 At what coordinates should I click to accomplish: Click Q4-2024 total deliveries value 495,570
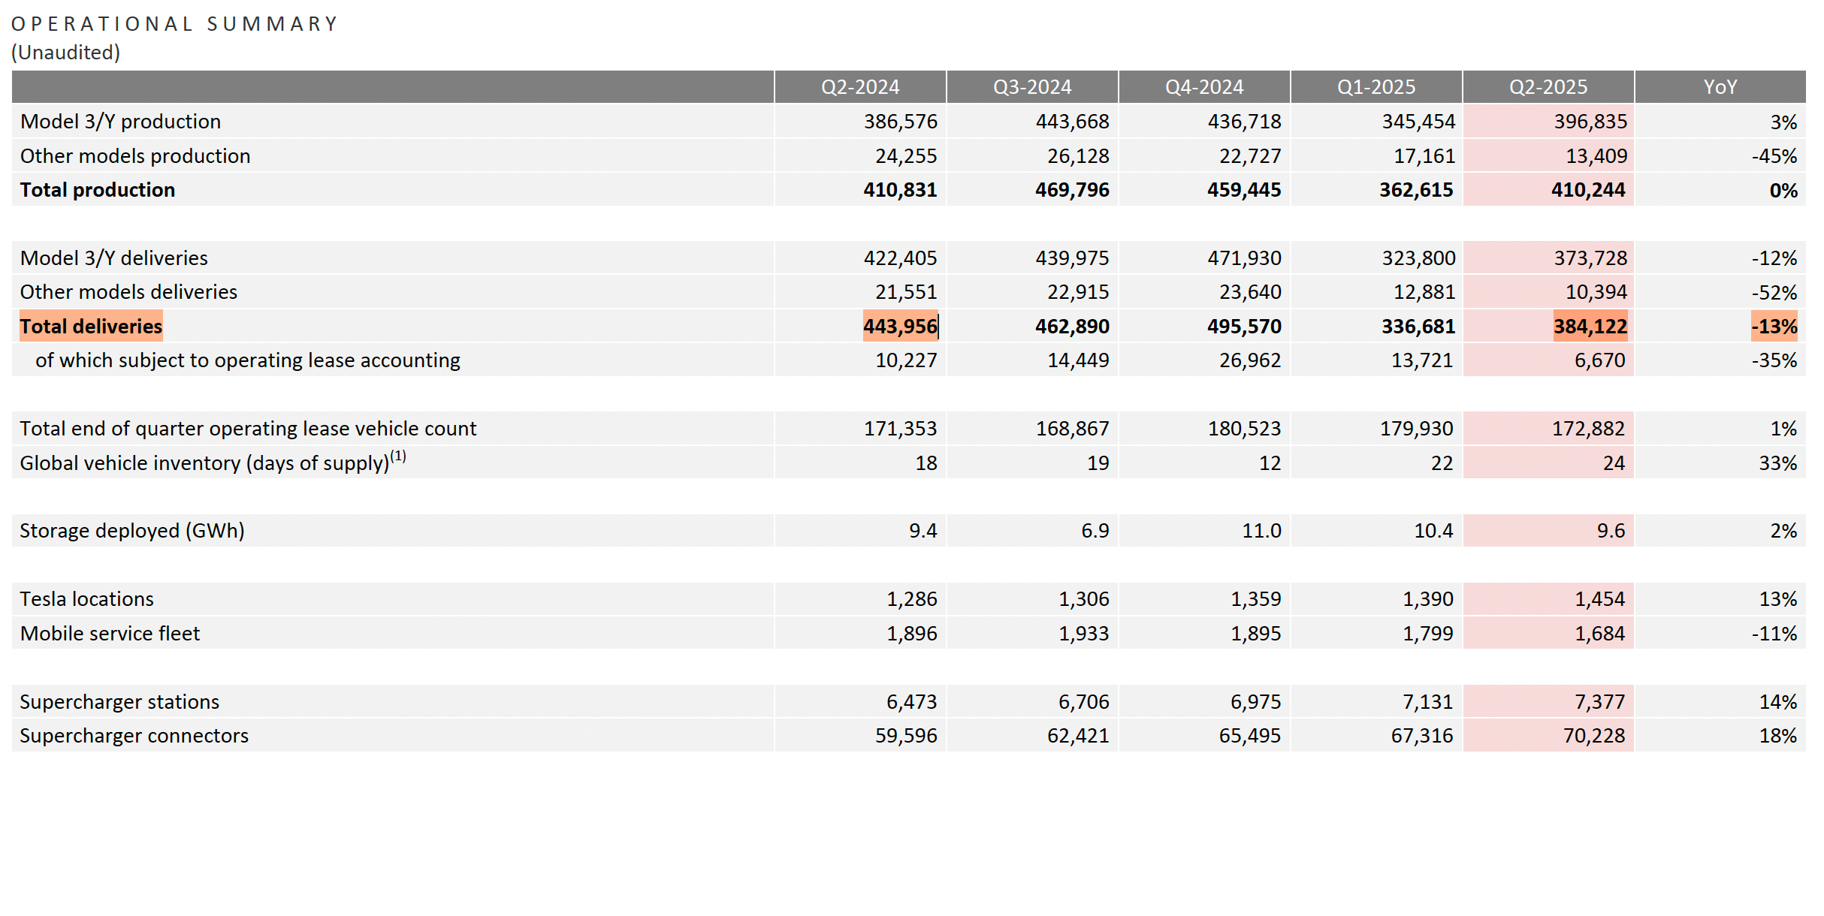pos(1243,327)
